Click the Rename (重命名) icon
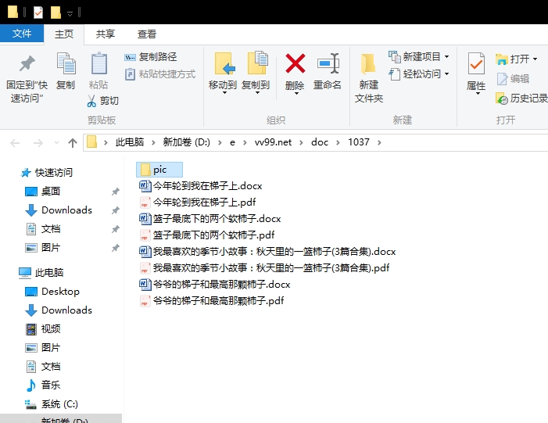The height and width of the screenshot is (423, 548). [x=328, y=63]
